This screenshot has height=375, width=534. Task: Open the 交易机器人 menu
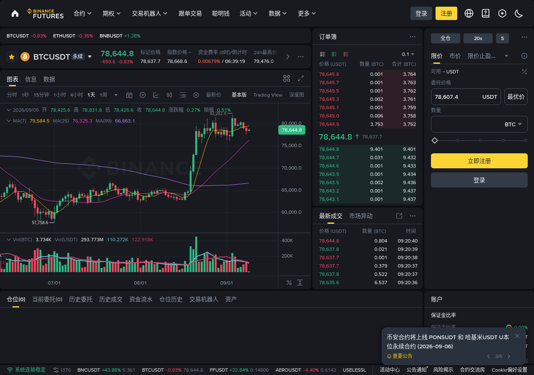tap(150, 13)
